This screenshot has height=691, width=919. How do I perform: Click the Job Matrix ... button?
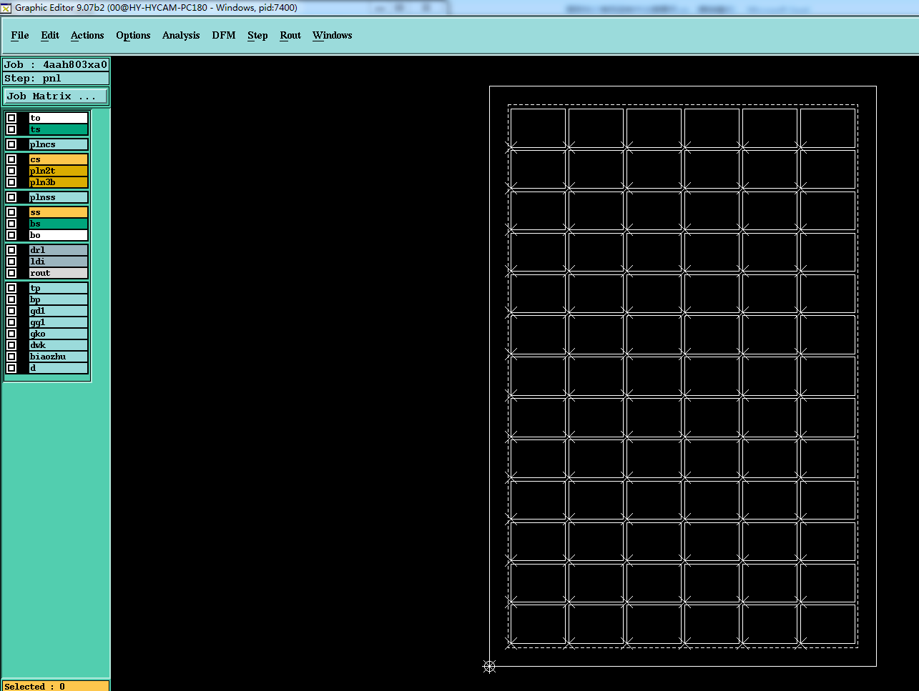[x=56, y=96]
